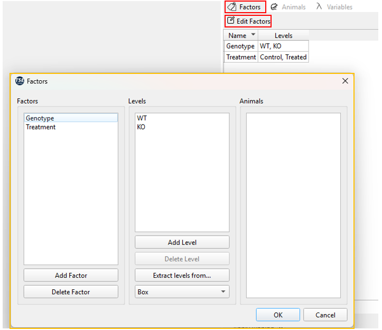
Task: Click Extract levels from... button
Action: coord(182,276)
